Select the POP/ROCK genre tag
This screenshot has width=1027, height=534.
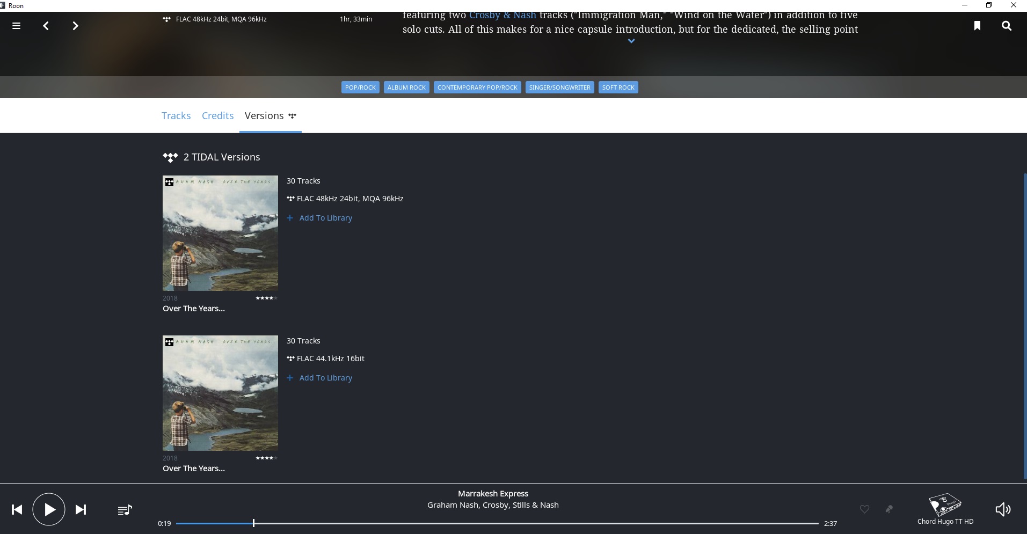(360, 87)
